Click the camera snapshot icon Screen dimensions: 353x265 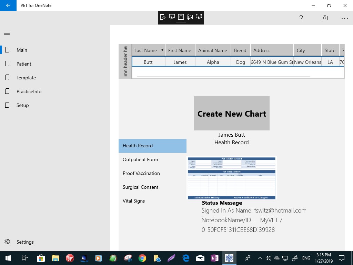coord(325,18)
